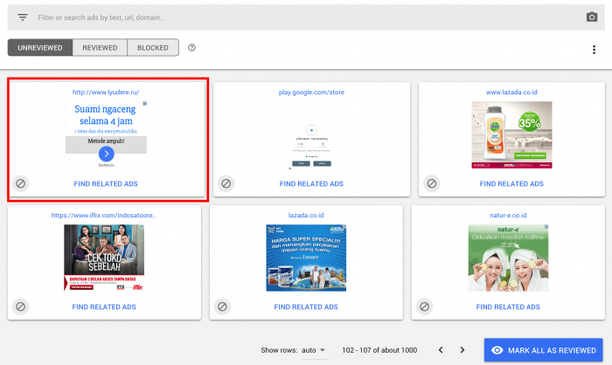This screenshot has width=612, height=365.
Task: Open the lazada.co.id link in second row
Action: [306, 216]
